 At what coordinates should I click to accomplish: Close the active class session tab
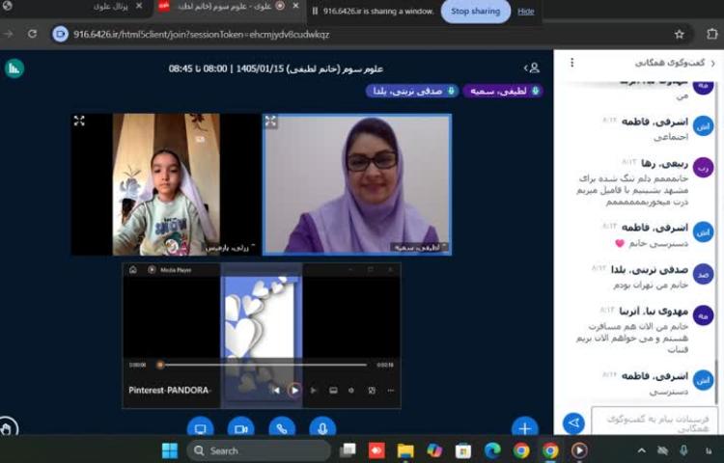[x=296, y=6]
